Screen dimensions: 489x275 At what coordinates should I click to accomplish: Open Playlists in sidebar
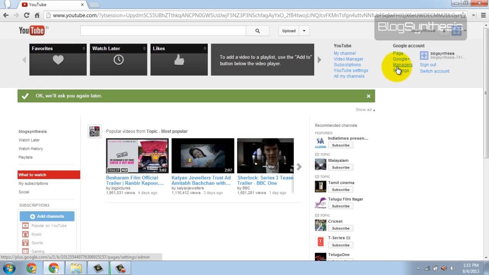coord(26,157)
